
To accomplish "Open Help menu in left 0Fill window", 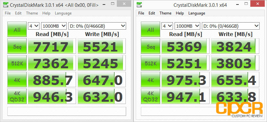I will [x=46, y=13].
